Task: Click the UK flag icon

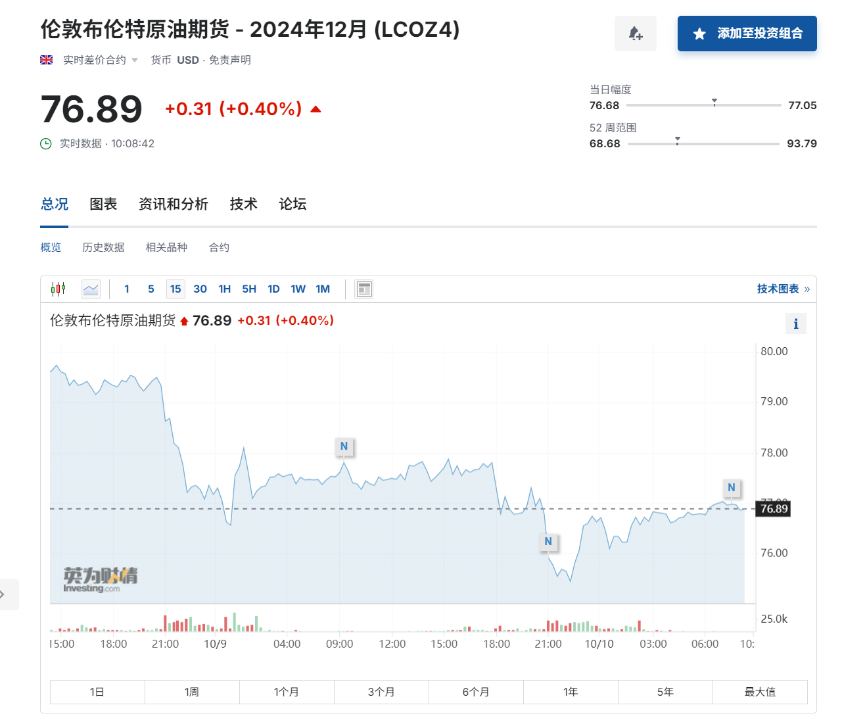Action: pos(45,59)
